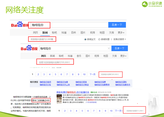
Task: Click 百度一下 button in Baidu web search
Action: point(120,48)
